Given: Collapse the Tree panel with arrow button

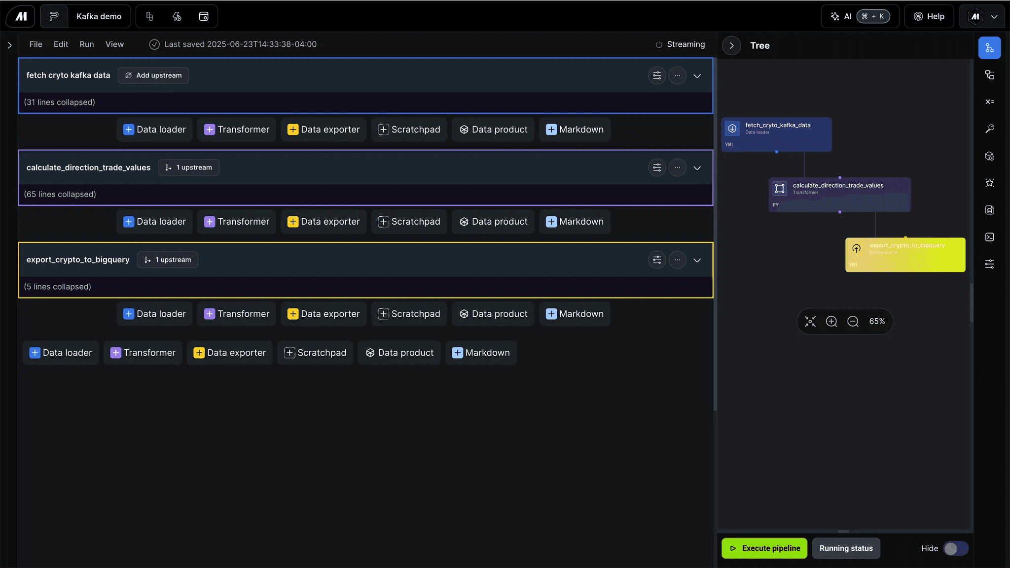Looking at the screenshot, I should pyautogui.click(x=731, y=45).
